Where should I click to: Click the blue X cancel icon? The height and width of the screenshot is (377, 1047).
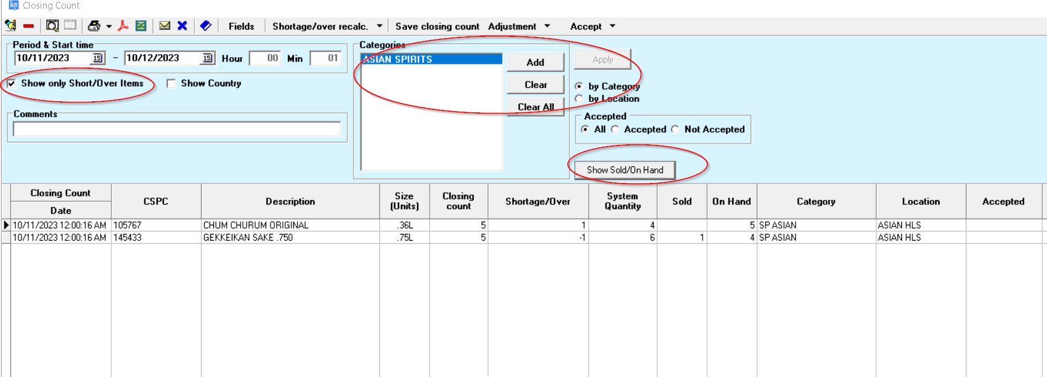182,26
